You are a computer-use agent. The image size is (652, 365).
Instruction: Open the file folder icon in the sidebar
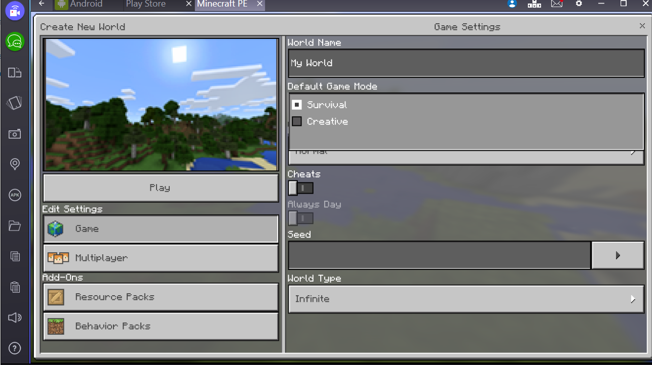tap(15, 226)
